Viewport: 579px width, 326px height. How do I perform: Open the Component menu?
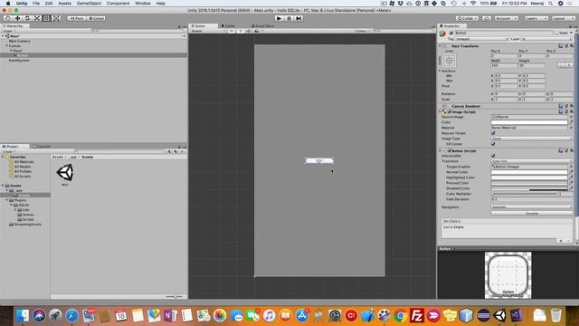118,4
